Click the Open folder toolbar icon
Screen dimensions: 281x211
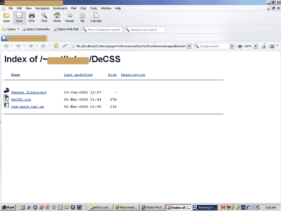[7, 18]
